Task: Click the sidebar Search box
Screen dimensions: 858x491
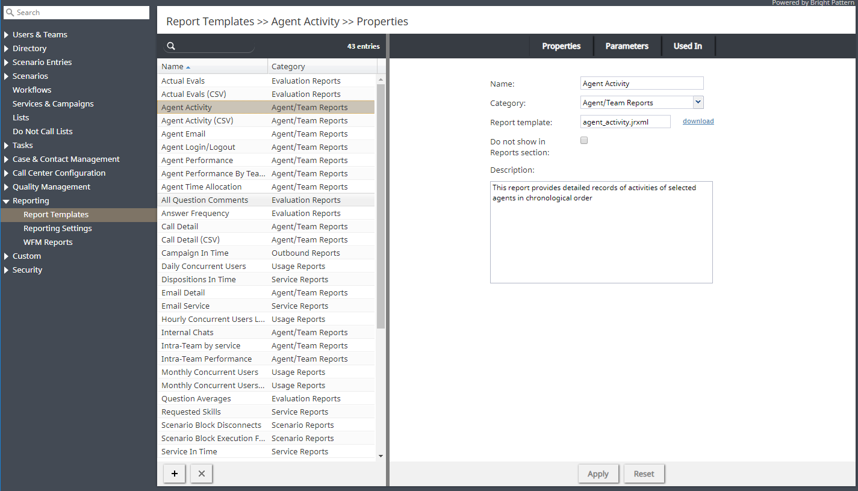Action: coord(76,13)
